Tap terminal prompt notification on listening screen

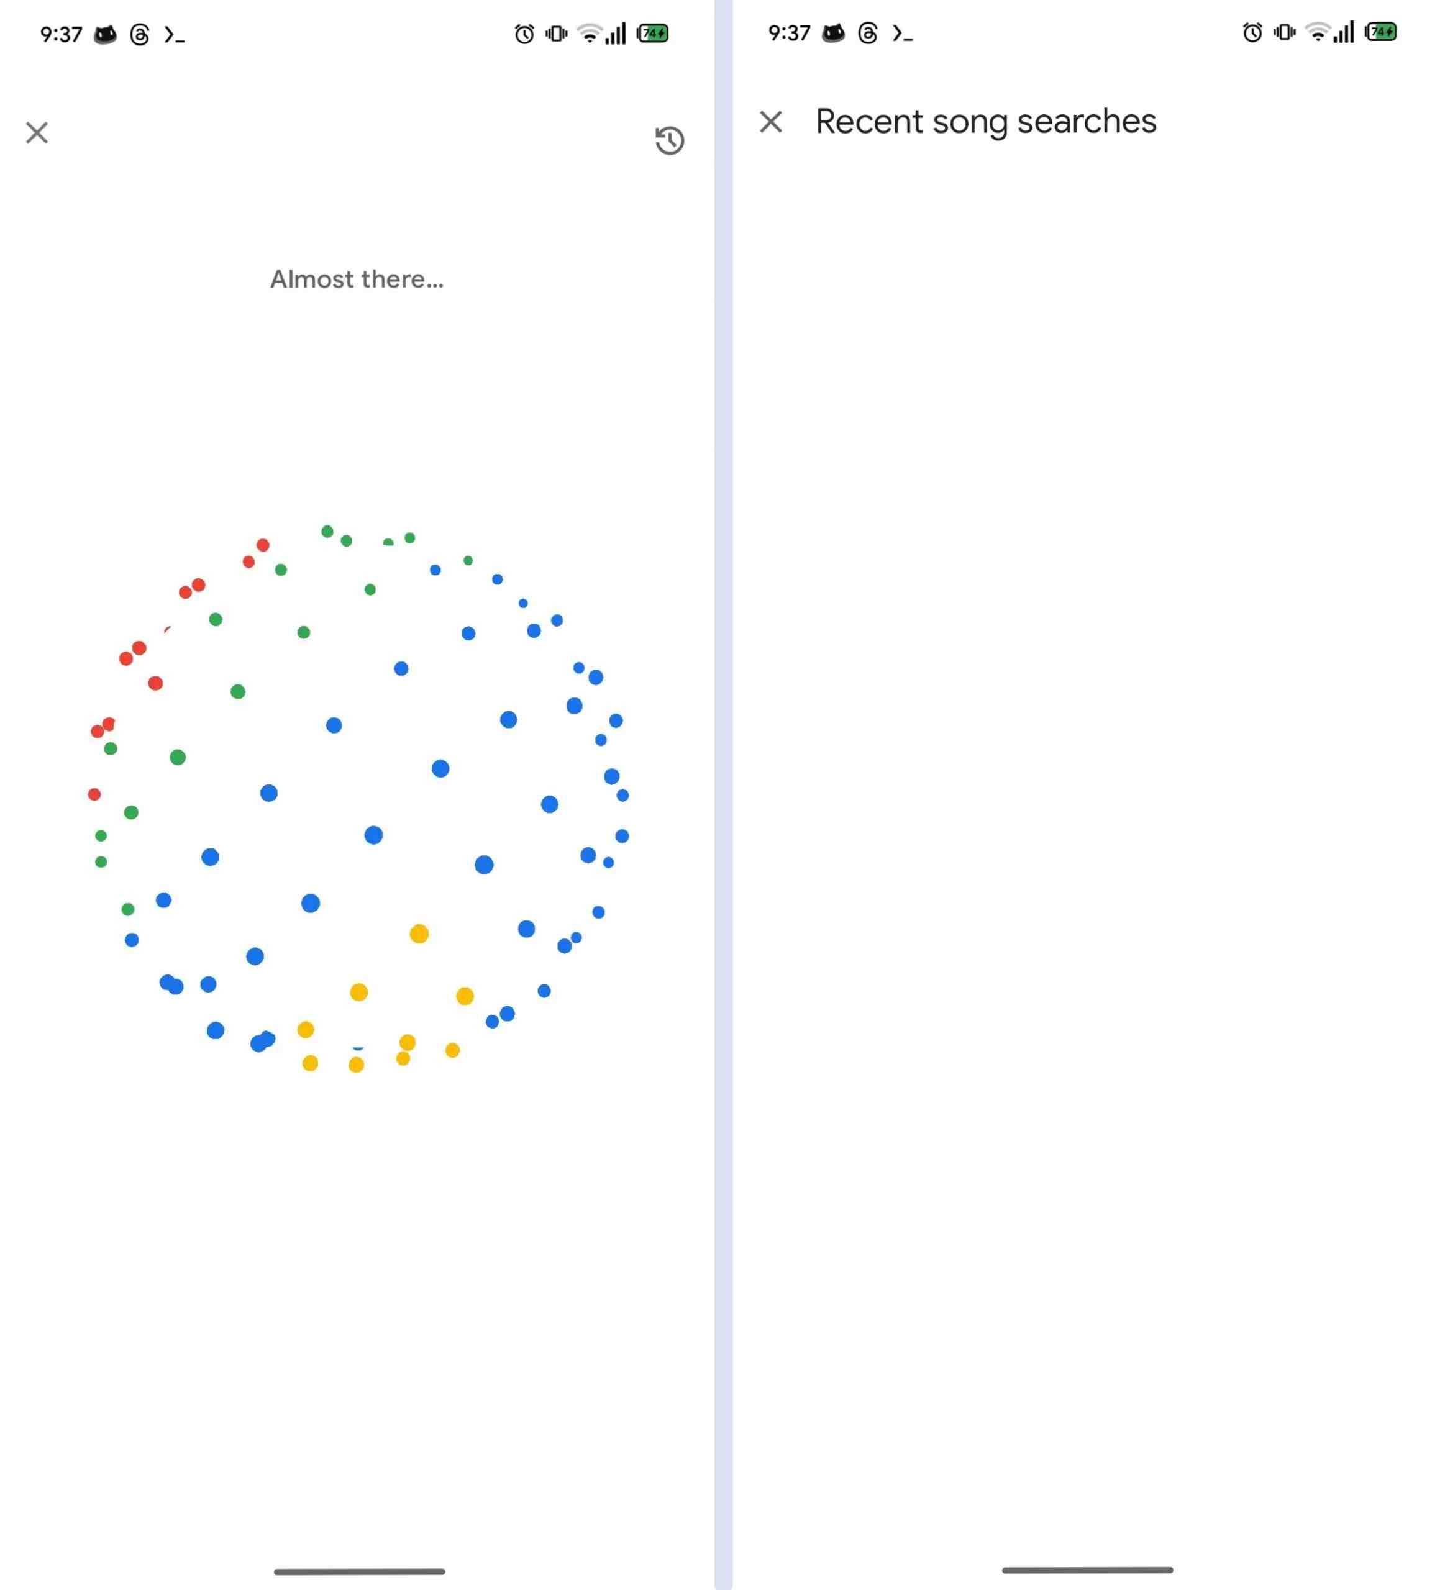pyautogui.click(x=175, y=35)
